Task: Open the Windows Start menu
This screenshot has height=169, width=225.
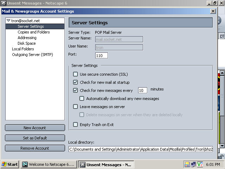Action: pyautogui.click(x=10, y=164)
